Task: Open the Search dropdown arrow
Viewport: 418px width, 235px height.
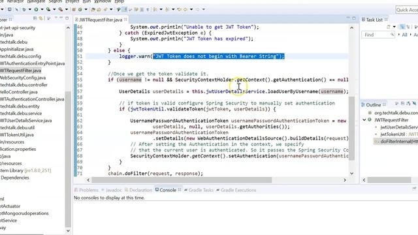Action: [x=111, y=9]
